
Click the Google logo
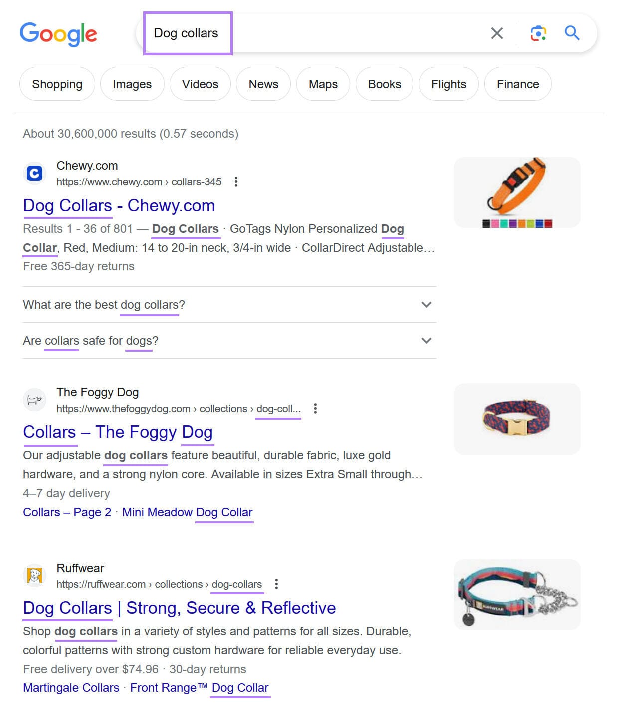pyautogui.click(x=58, y=34)
